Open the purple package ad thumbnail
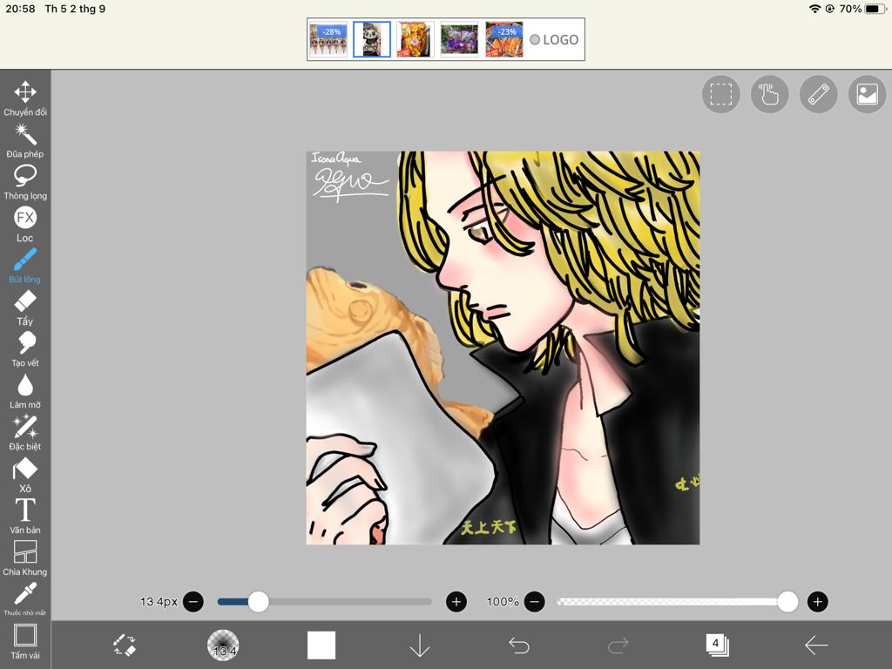The width and height of the screenshot is (892, 669). [460, 39]
